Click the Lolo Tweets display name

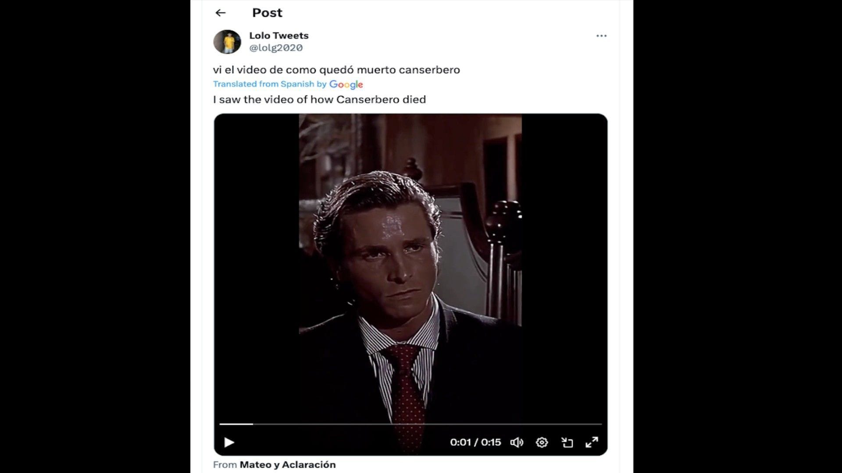click(279, 35)
